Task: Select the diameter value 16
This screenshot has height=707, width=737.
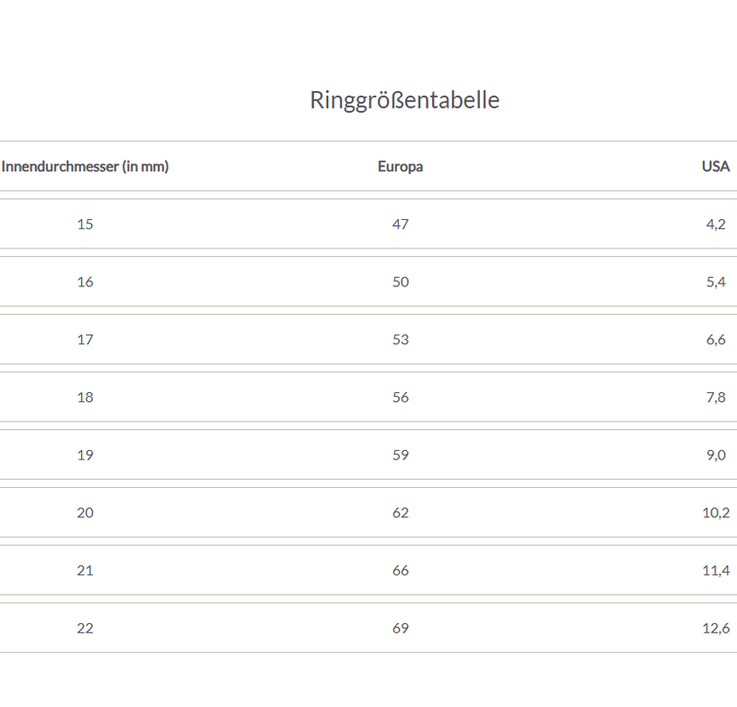Action: tap(85, 282)
